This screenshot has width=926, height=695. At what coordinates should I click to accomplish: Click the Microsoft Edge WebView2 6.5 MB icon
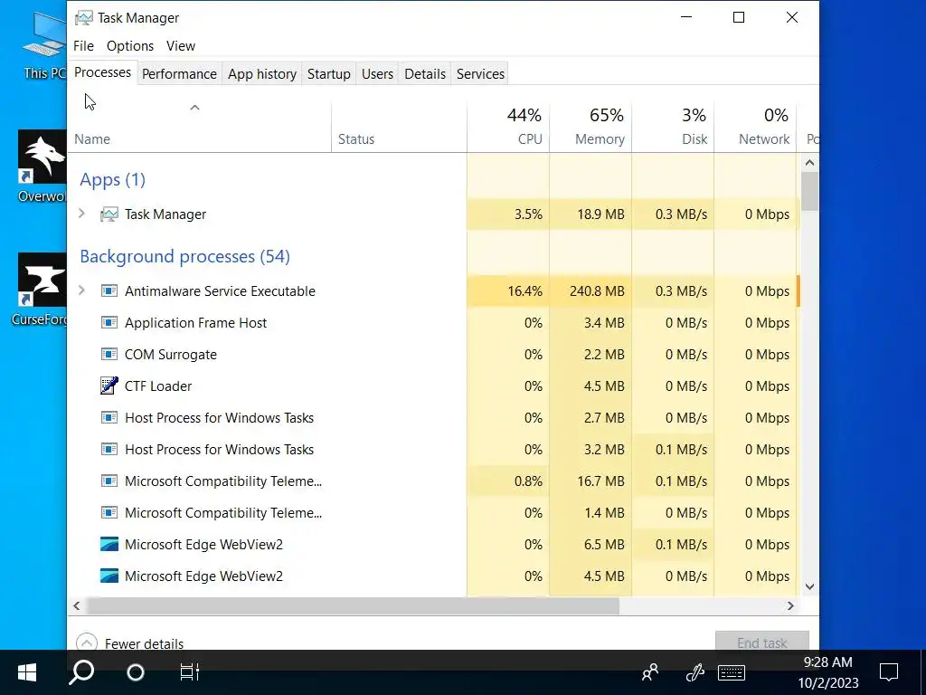click(109, 544)
